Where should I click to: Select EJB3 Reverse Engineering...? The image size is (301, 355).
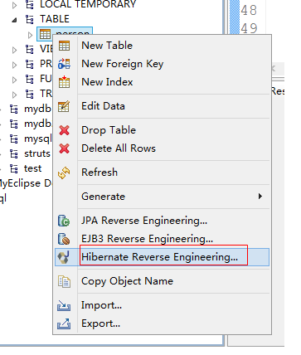click(x=162, y=239)
